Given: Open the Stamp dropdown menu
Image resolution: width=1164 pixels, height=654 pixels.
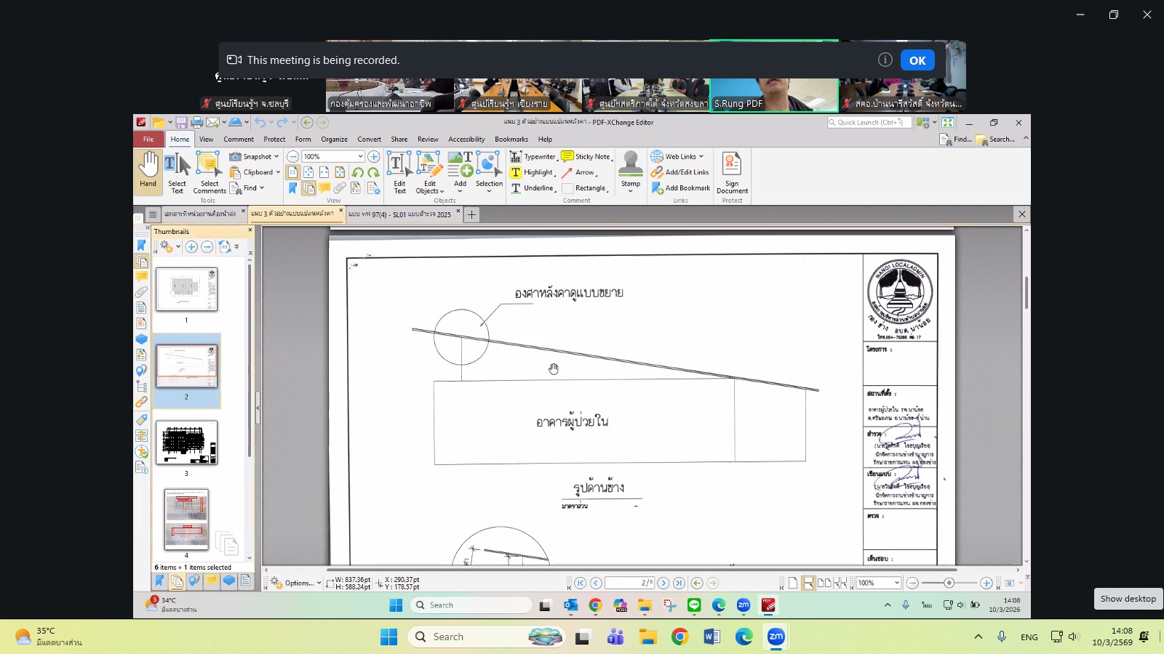Looking at the screenshot, I should click(631, 192).
